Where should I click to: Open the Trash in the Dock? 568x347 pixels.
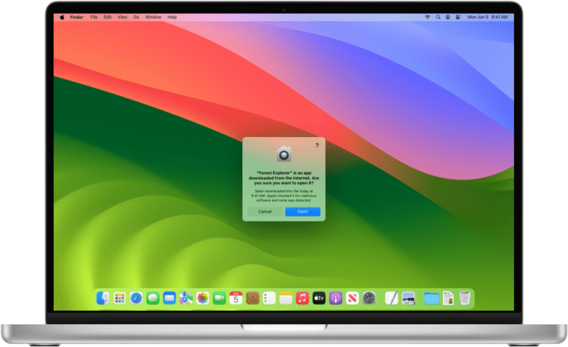(465, 298)
